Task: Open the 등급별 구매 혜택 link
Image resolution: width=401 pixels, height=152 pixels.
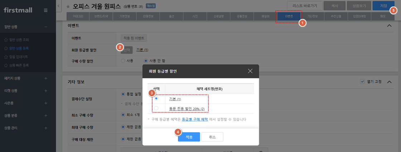Action: [x=195, y=119]
